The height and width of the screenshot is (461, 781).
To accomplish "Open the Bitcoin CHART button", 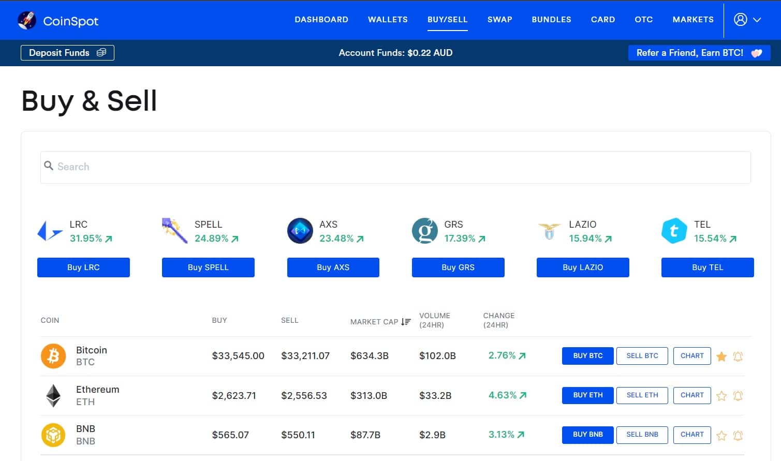I will pyautogui.click(x=692, y=356).
